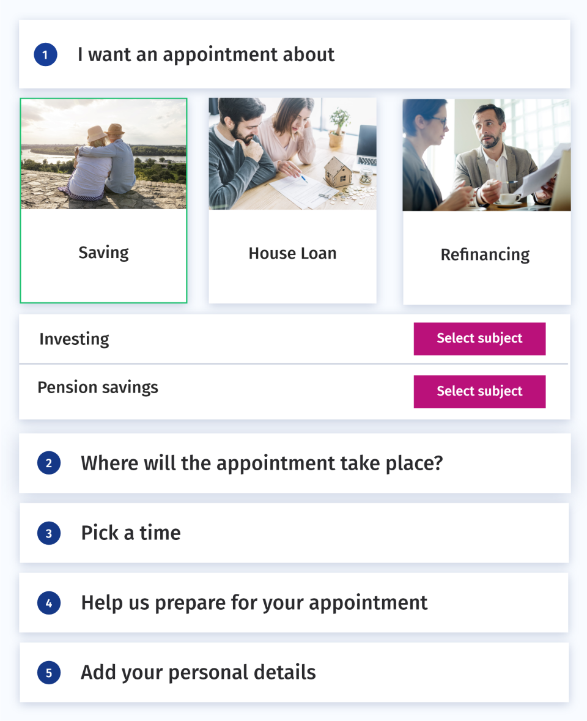Click the Saving couple photo thumbnail
Viewport: 587px width, 721px height.
[x=103, y=153]
